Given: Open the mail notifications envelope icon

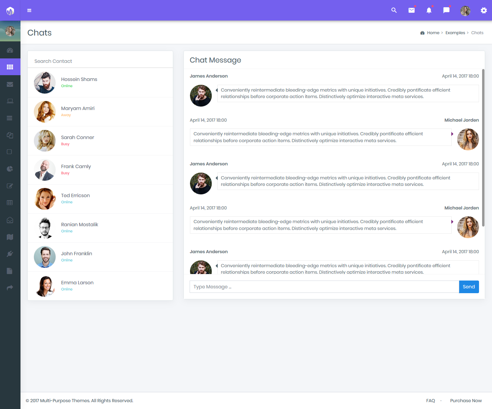Looking at the screenshot, I should point(411,10).
